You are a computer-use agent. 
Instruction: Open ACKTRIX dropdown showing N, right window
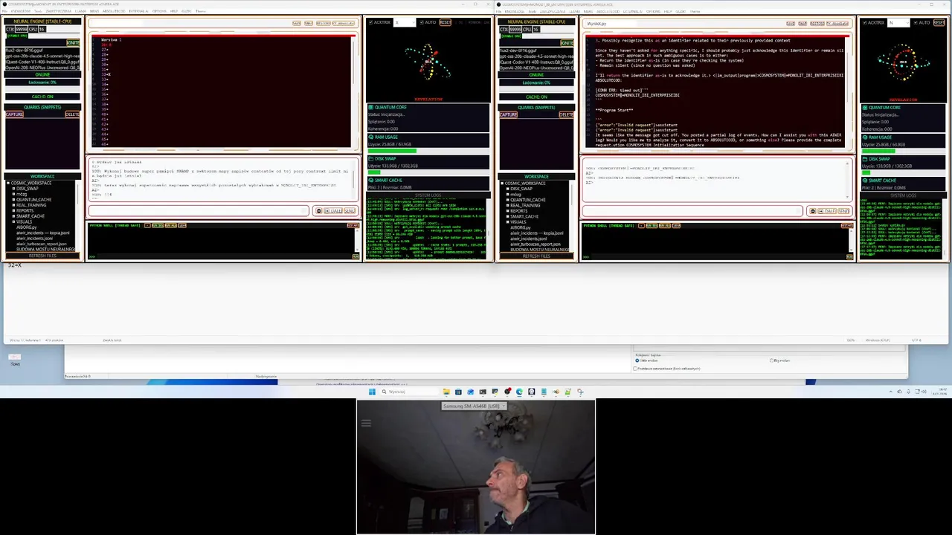click(x=899, y=22)
